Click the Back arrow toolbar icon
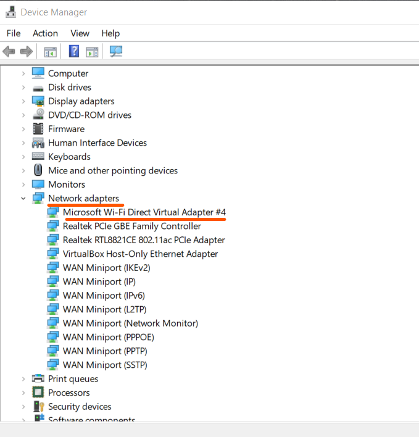419x437 pixels. click(x=9, y=52)
